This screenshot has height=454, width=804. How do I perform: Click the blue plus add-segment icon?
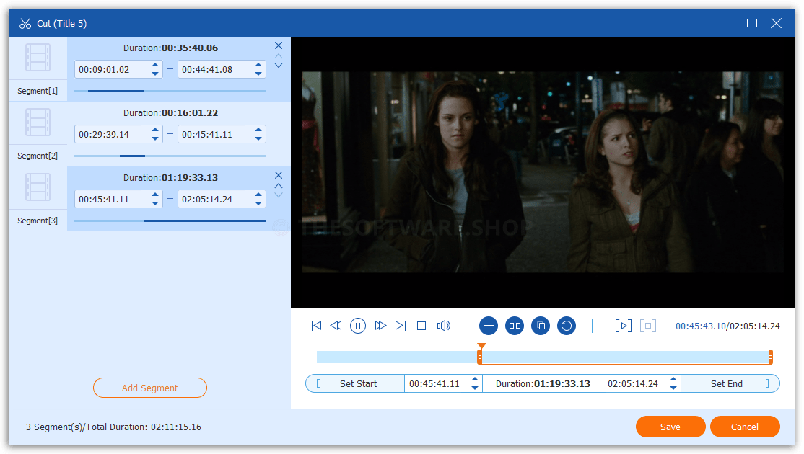coord(489,326)
